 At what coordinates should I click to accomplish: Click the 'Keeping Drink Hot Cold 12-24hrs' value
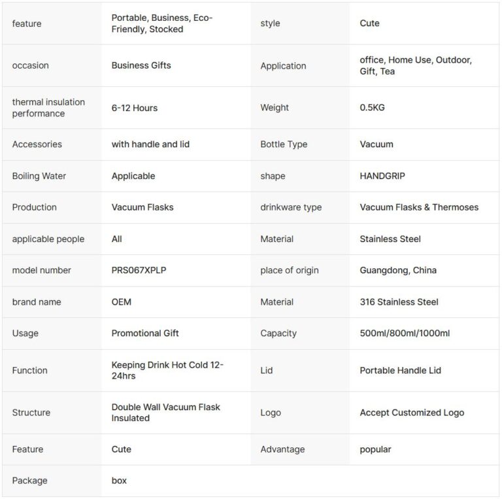[x=167, y=370]
